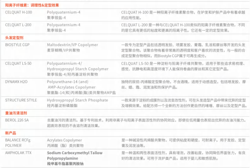Click the text "Maltodextrin/VP Copolymer"

click(72, 45)
